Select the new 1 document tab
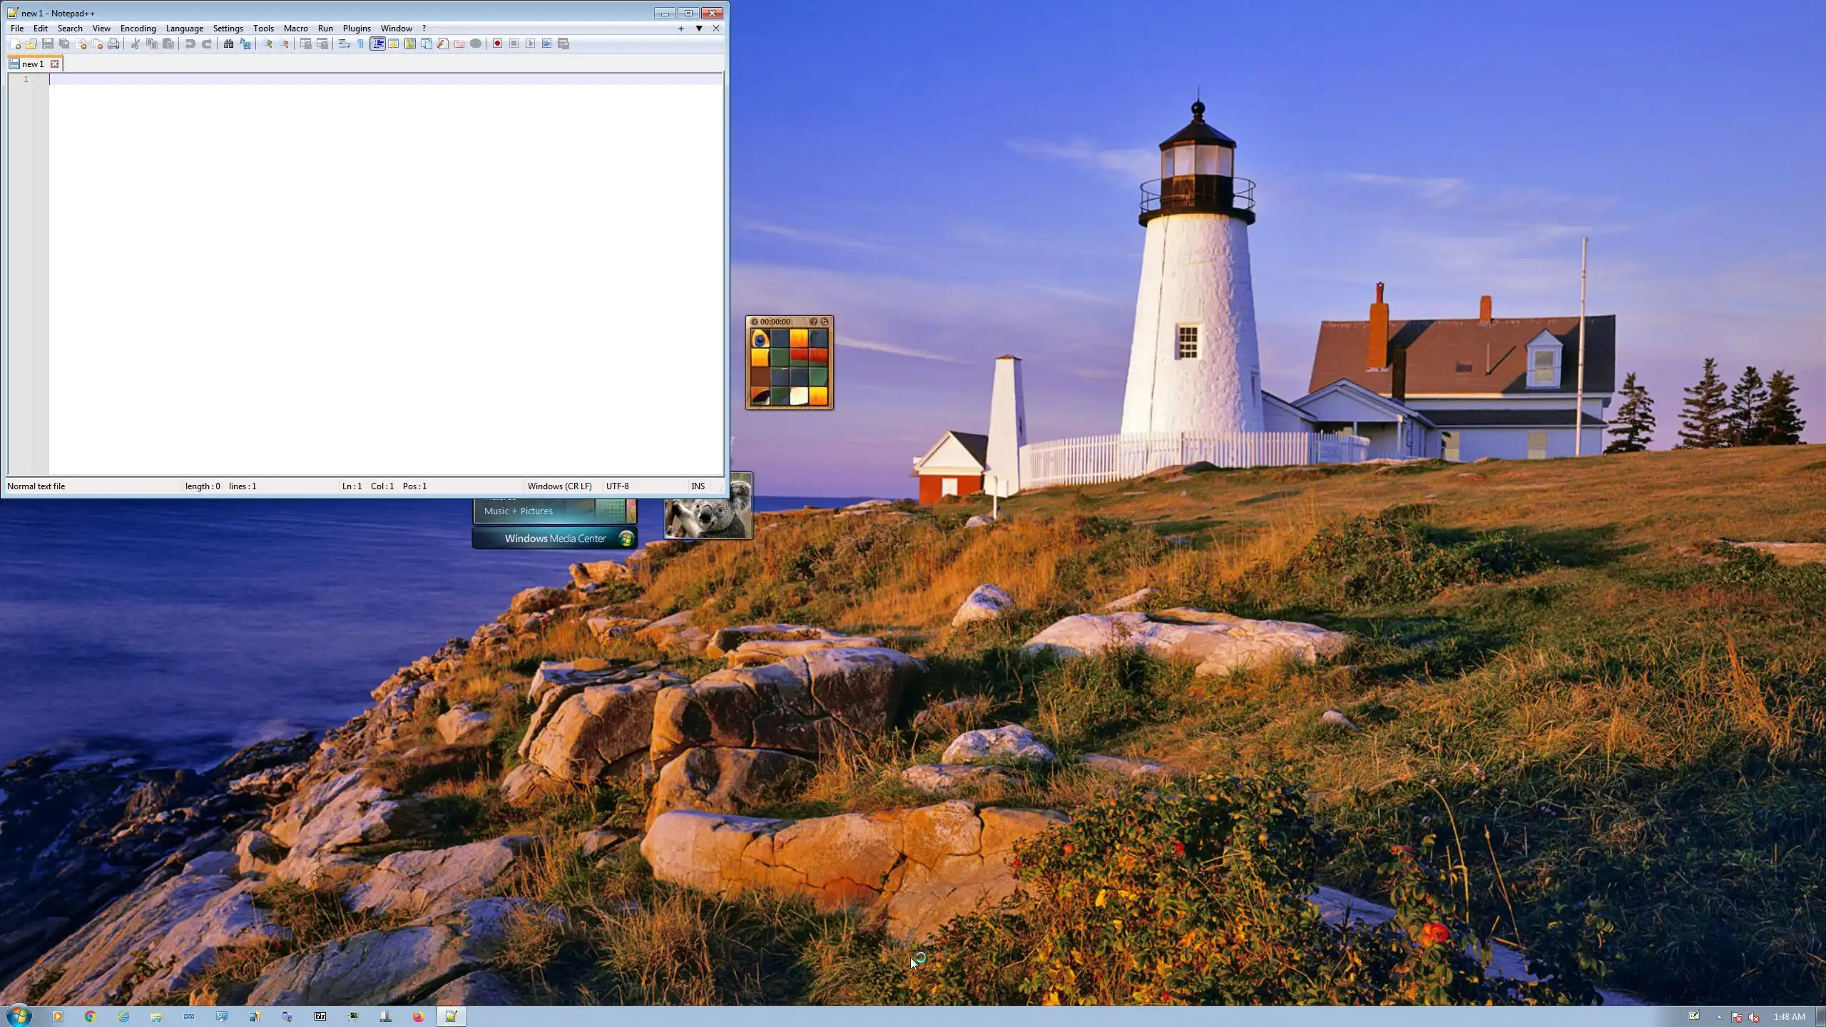The width and height of the screenshot is (1826, 1027). pyautogui.click(x=32, y=64)
